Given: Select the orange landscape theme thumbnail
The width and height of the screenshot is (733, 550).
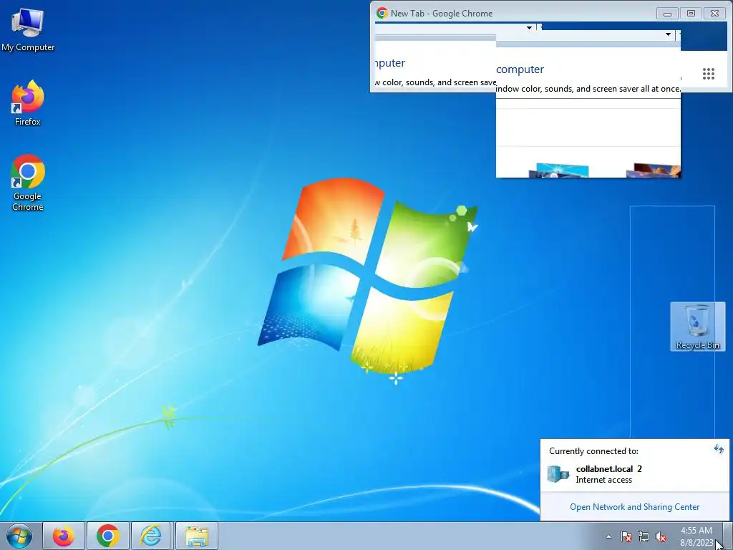Looking at the screenshot, I should click(654, 170).
